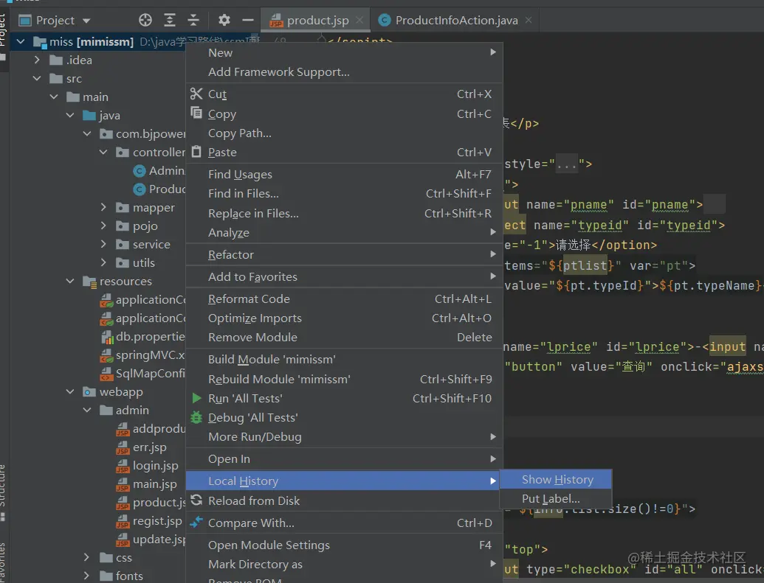This screenshot has width=764, height=583.
Task: Click the SqlMapConfig file icon
Action: [x=106, y=374]
